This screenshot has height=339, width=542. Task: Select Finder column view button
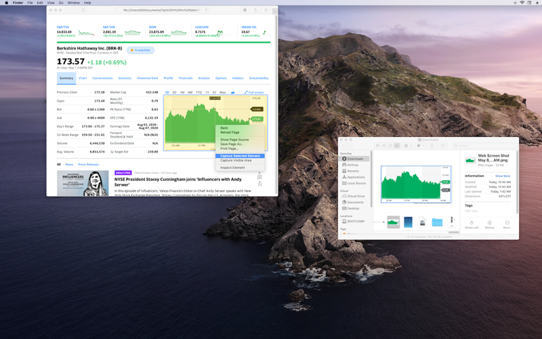coord(390,146)
